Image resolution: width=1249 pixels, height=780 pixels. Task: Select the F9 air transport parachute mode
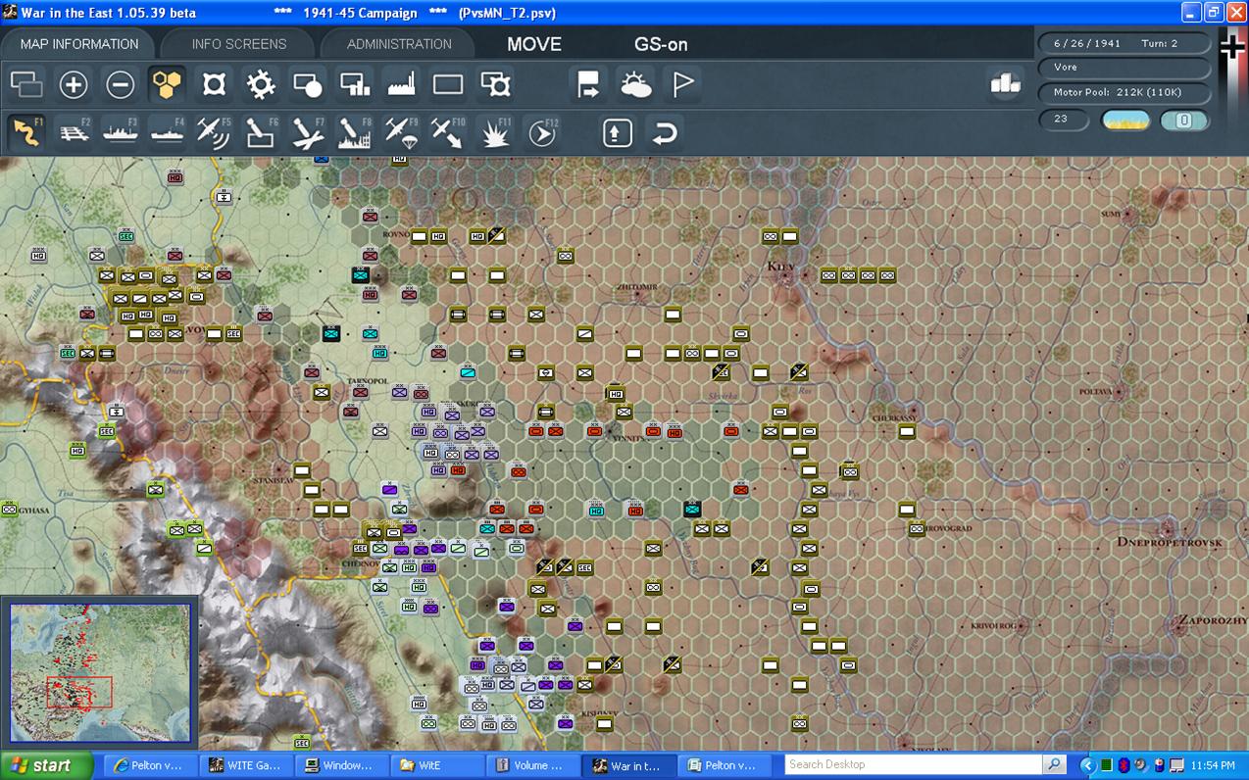[x=402, y=132]
